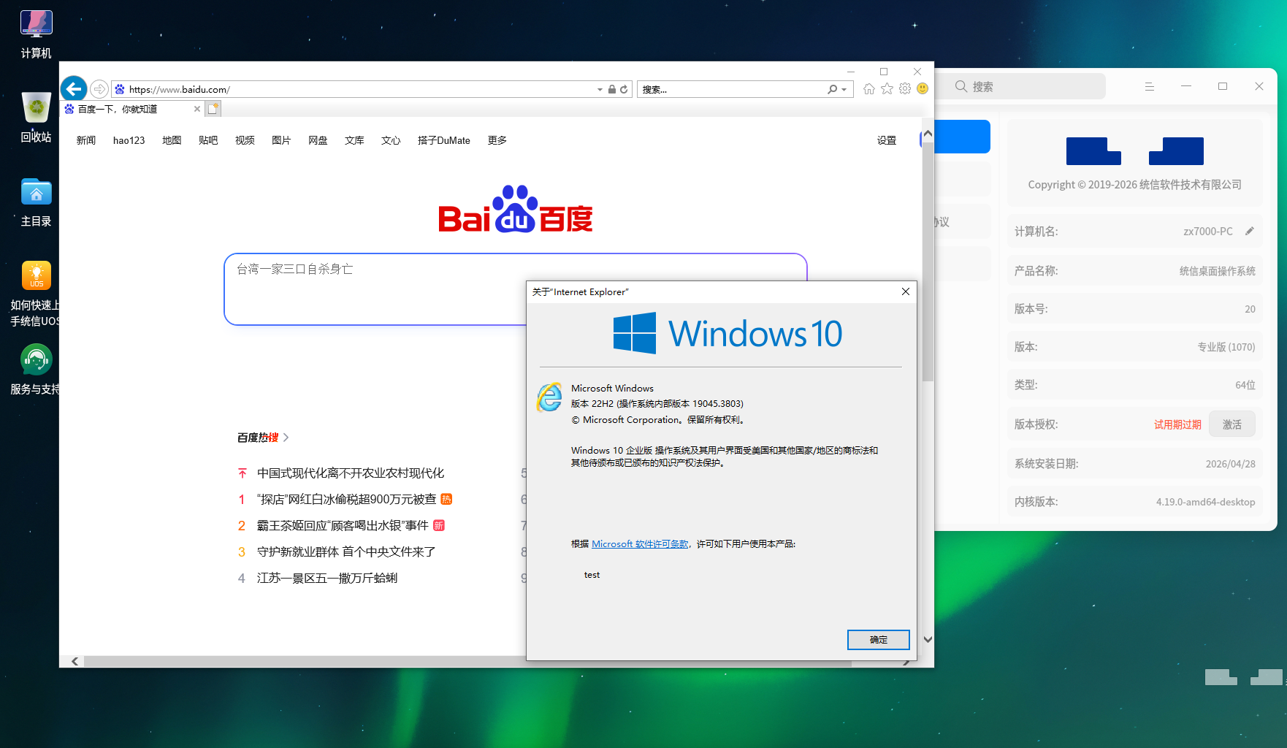Edit the computer name with the pencil icon
The width and height of the screenshot is (1287, 748).
(x=1250, y=231)
